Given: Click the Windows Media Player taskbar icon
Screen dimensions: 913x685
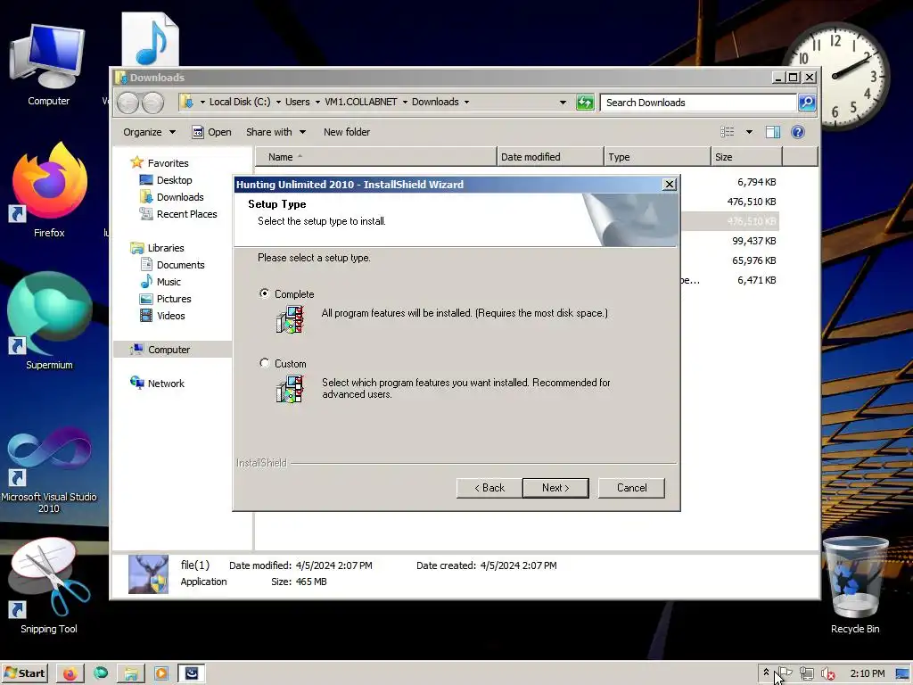Looking at the screenshot, I should (x=161, y=673).
